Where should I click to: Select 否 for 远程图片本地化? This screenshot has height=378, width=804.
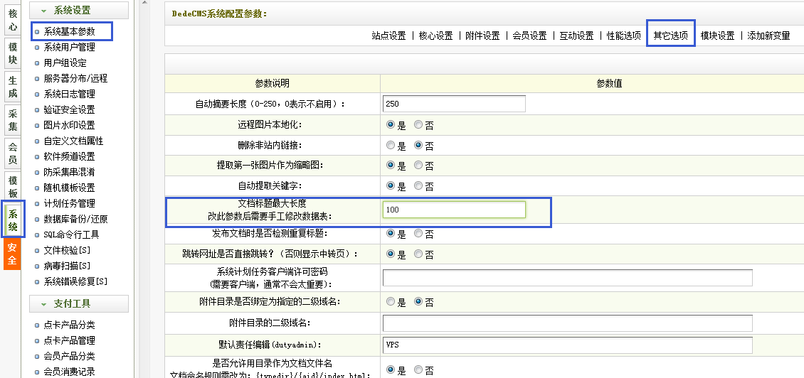tap(418, 124)
